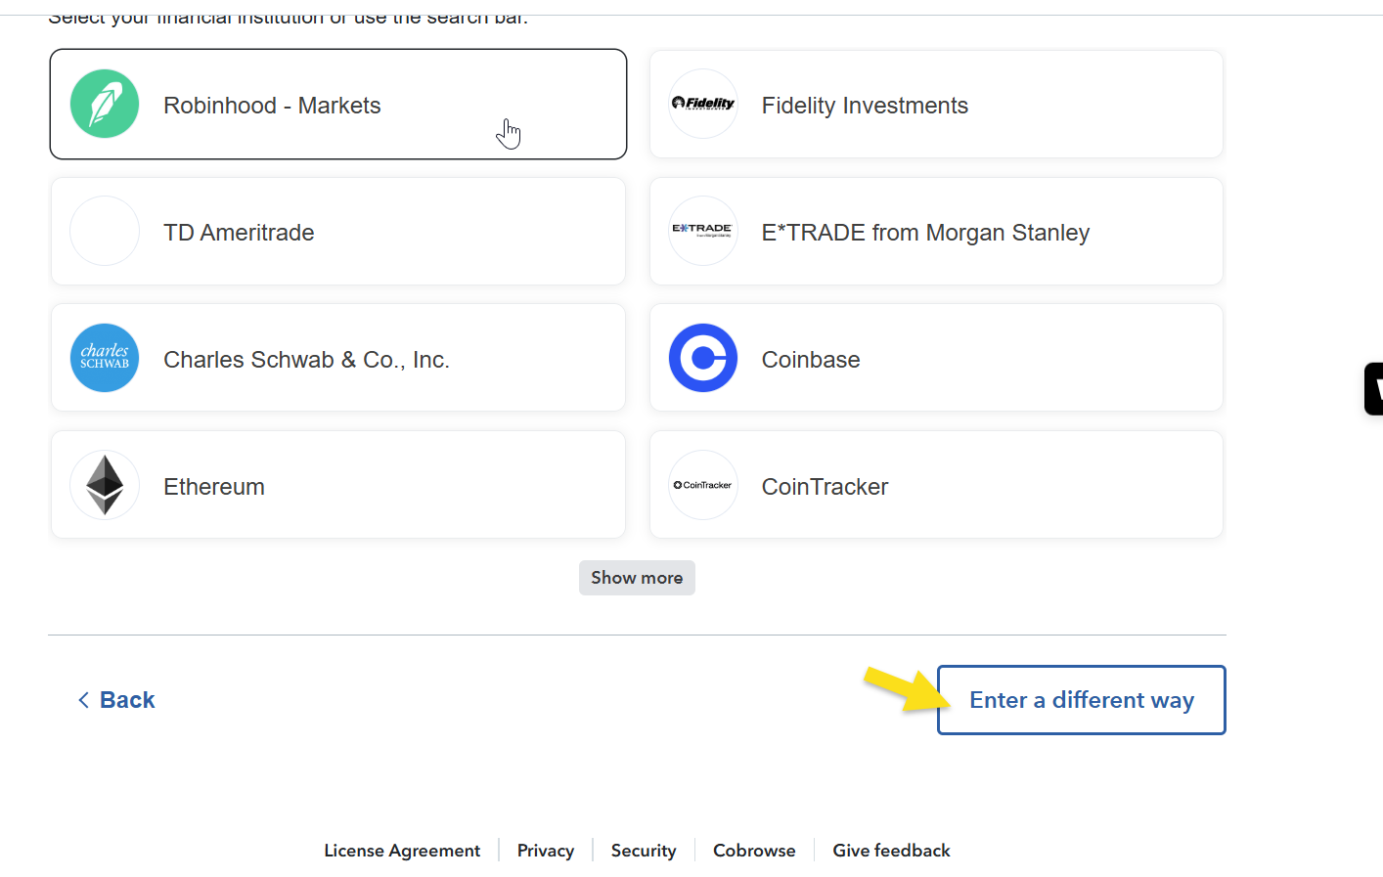
Task: Open the Give feedback link
Action: pos(891,851)
